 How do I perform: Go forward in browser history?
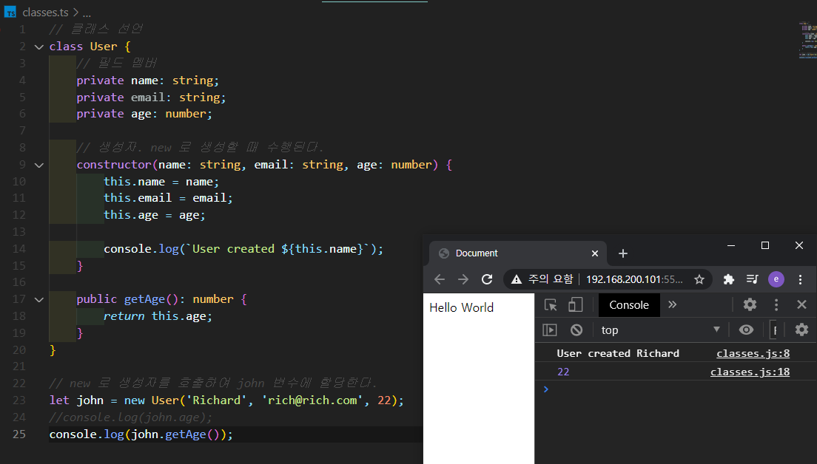click(463, 279)
